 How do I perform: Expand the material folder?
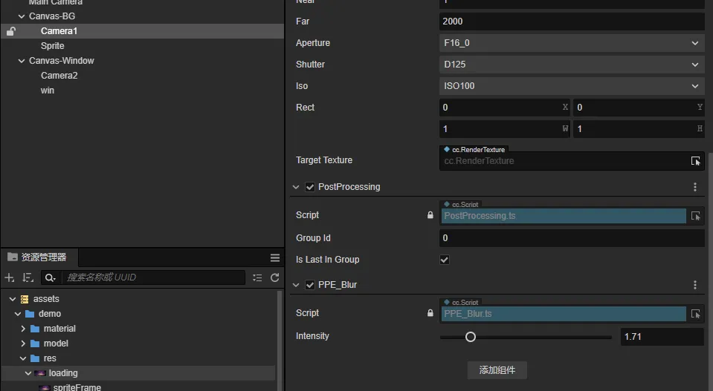point(23,329)
